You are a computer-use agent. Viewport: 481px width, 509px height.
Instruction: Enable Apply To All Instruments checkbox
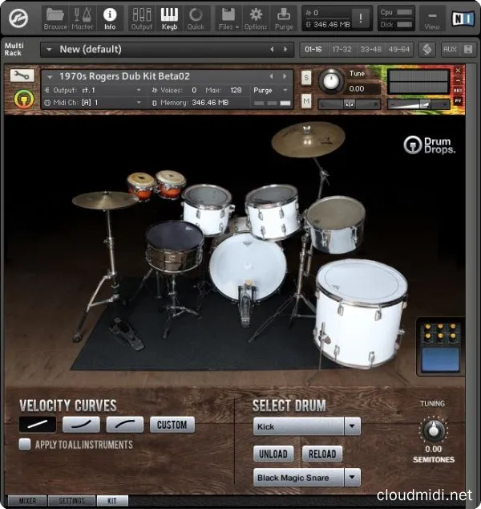click(25, 444)
